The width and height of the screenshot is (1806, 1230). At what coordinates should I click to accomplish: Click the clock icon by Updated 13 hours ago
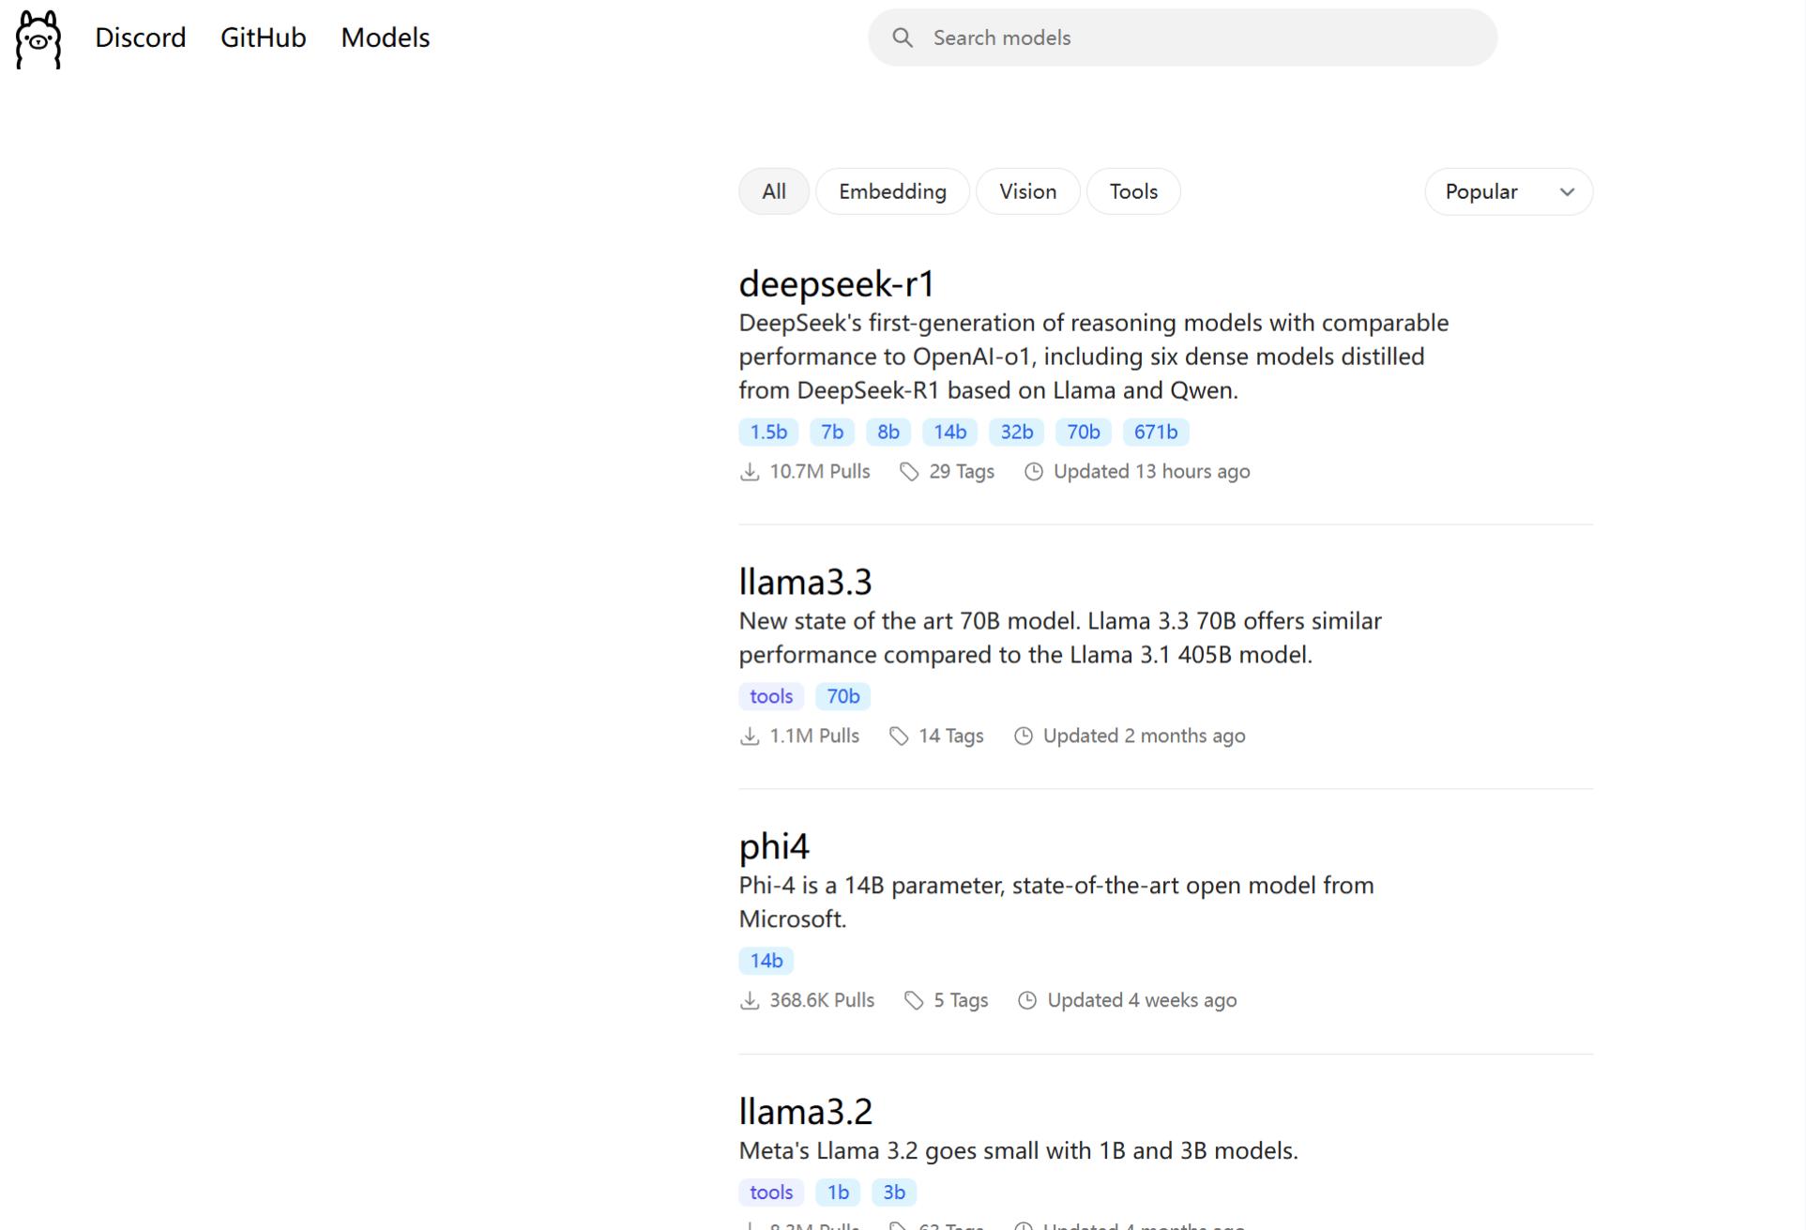[1033, 472]
